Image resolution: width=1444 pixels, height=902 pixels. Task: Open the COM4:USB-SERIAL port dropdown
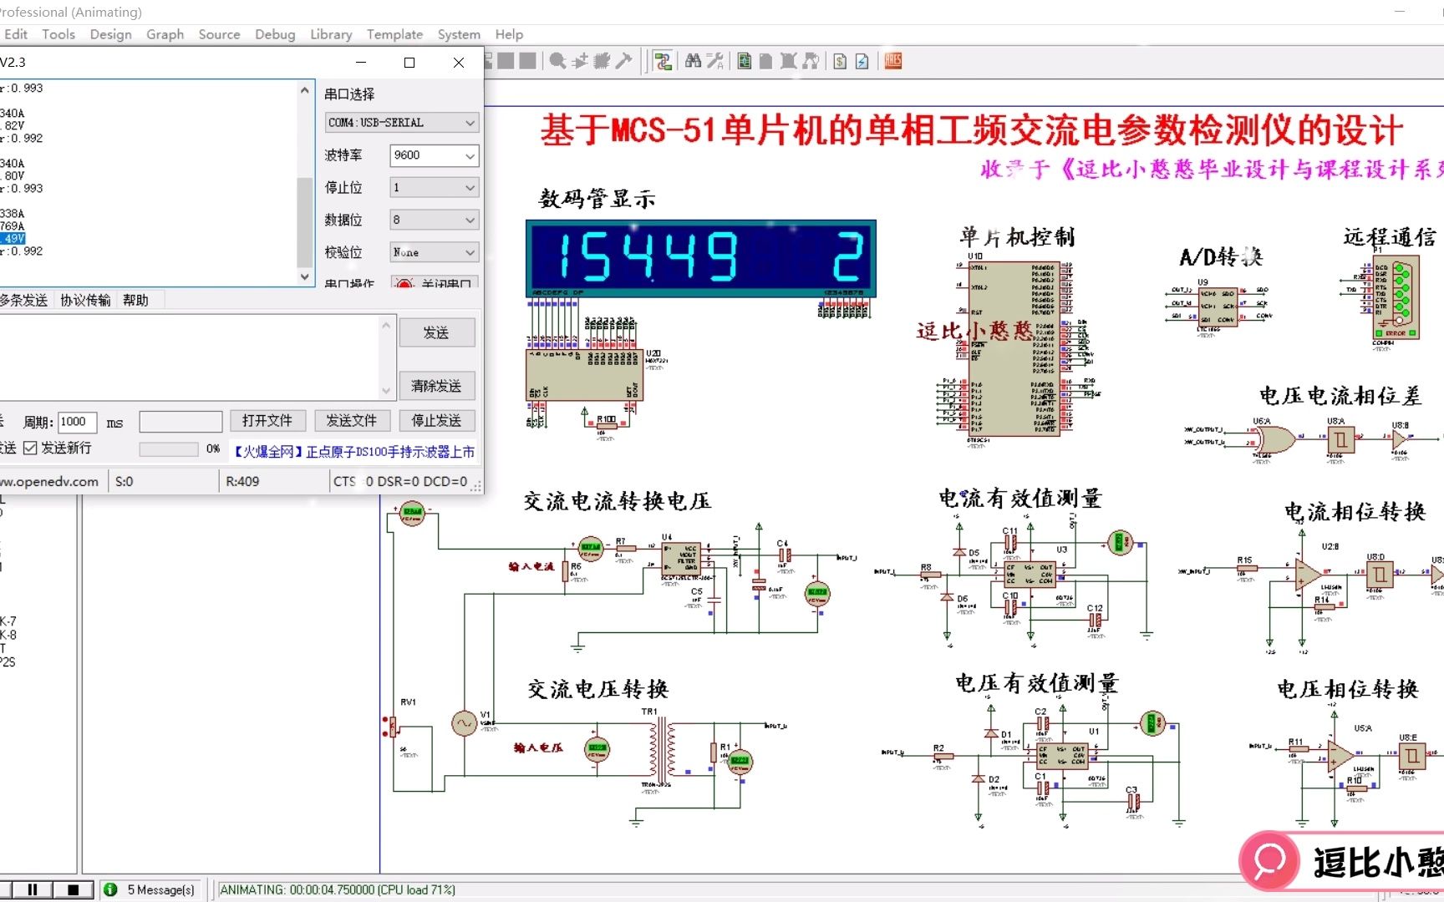coord(400,122)
